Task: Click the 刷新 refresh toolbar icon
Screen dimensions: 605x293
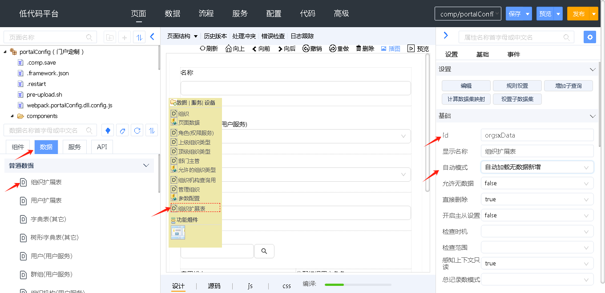Action: click(x=209, y=49)
